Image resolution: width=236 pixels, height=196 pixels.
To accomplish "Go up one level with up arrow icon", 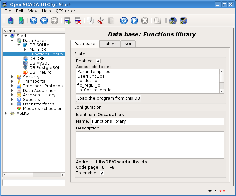I will pyautogui.click(x=34, y=20).
